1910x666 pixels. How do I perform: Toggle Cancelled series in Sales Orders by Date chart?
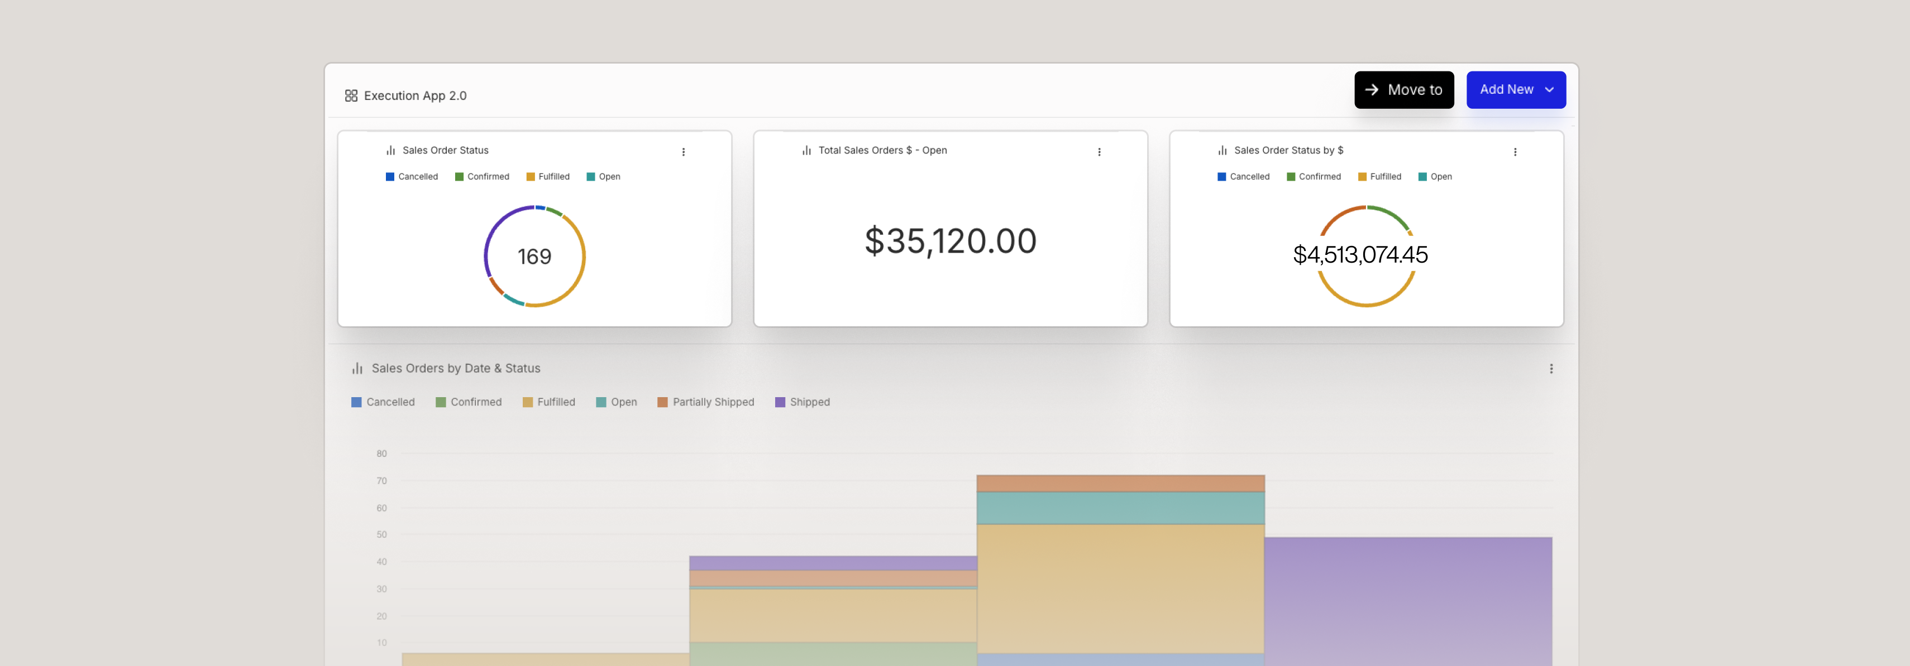coord(383,402)
